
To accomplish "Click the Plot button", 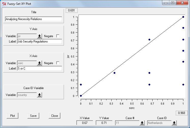I will pos(12,116).
